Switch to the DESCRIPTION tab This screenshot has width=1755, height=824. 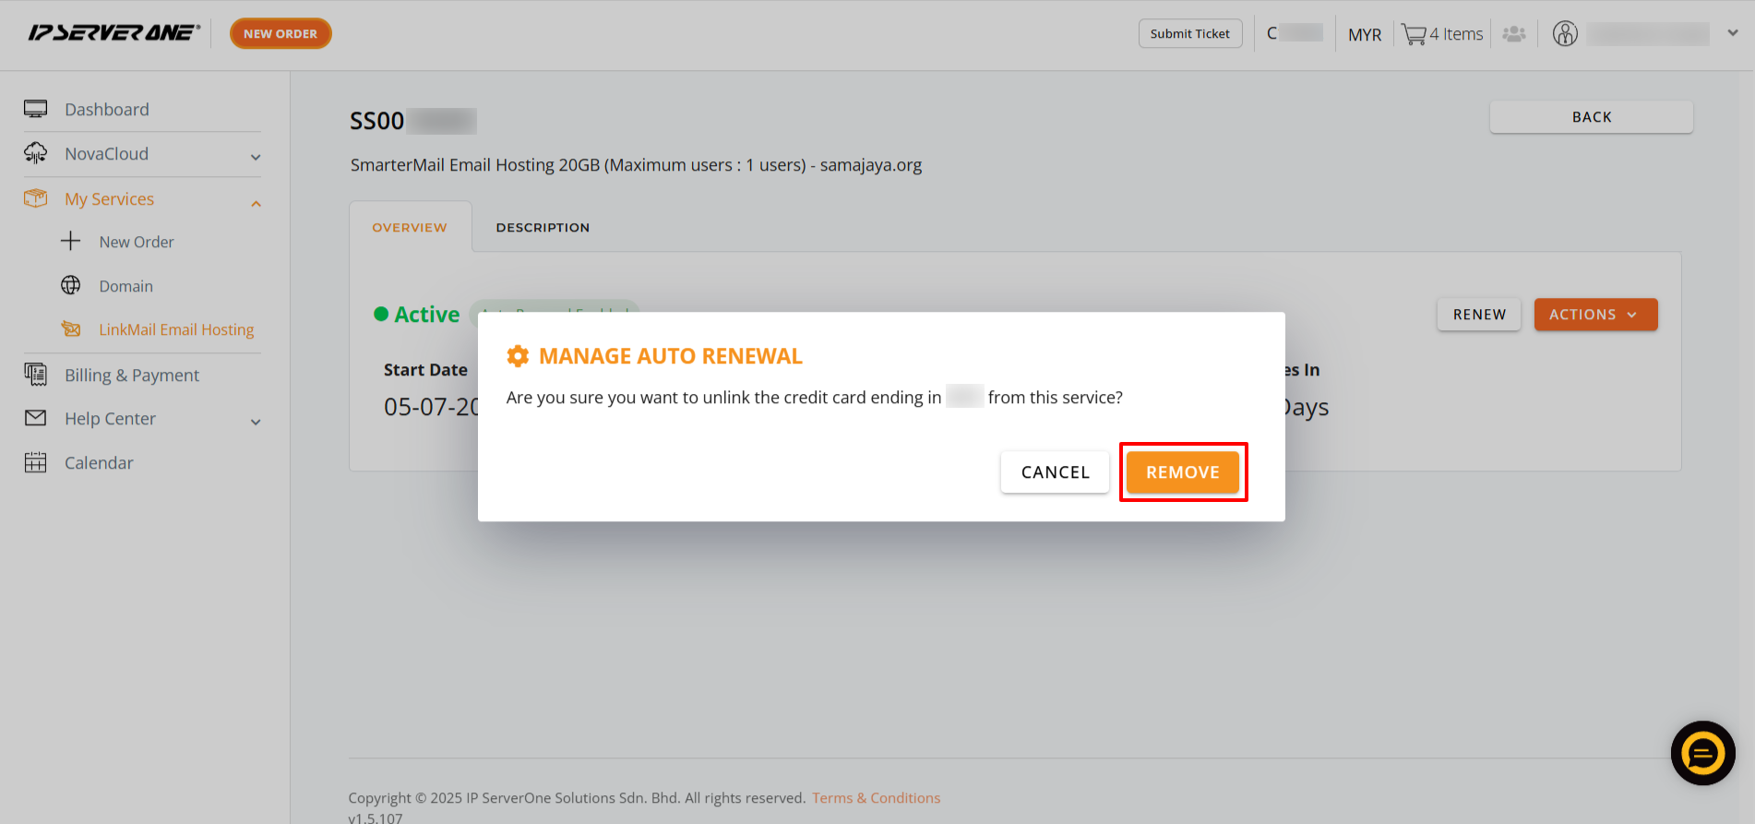543,227
